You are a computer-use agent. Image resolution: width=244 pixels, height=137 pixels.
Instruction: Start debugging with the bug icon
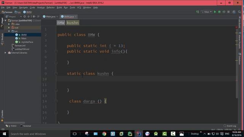click(219, 12)
